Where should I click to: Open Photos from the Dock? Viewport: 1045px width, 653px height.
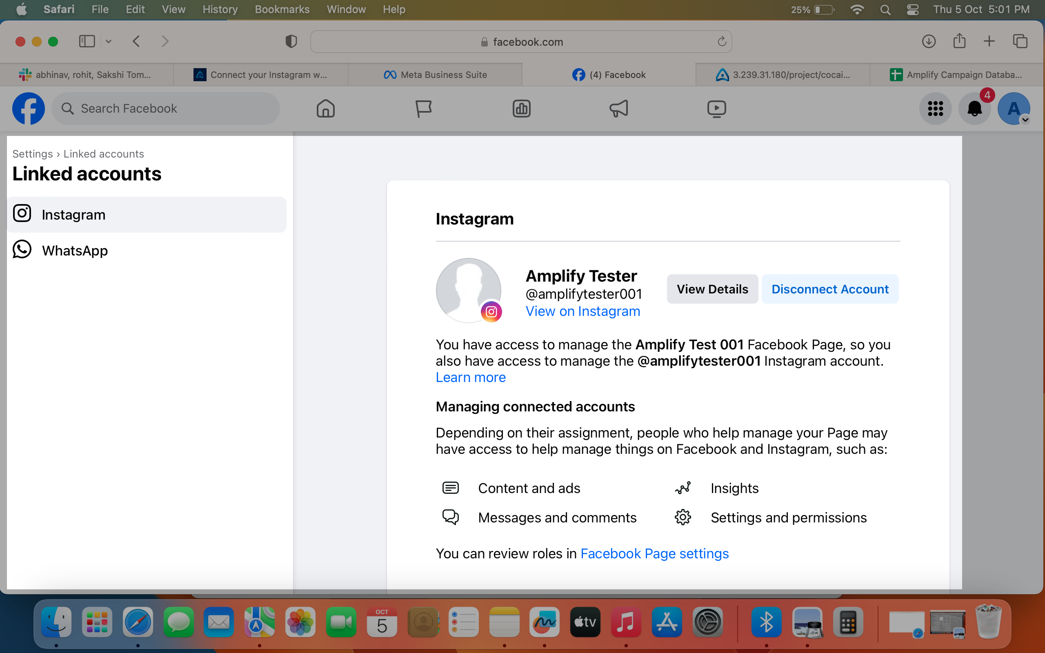[x=300, y=622]
